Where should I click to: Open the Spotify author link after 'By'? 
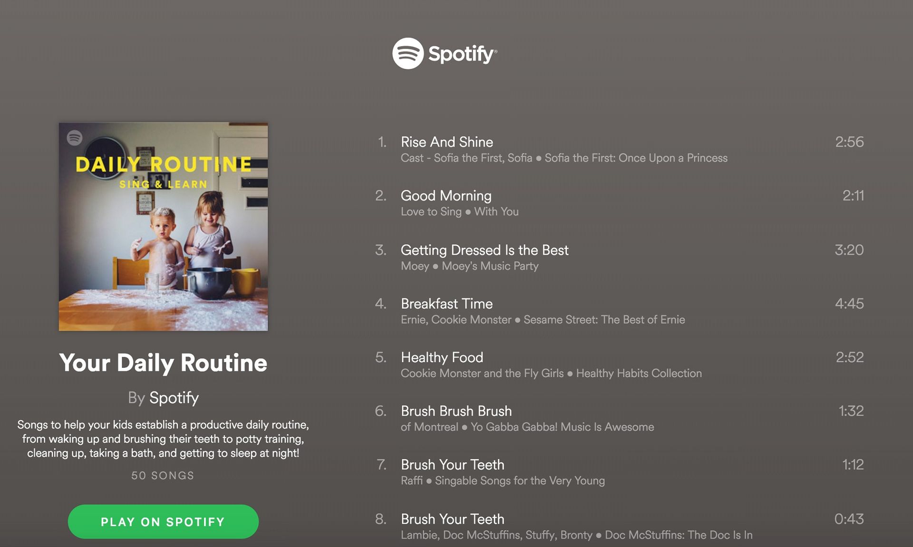[x=174, y=398]
